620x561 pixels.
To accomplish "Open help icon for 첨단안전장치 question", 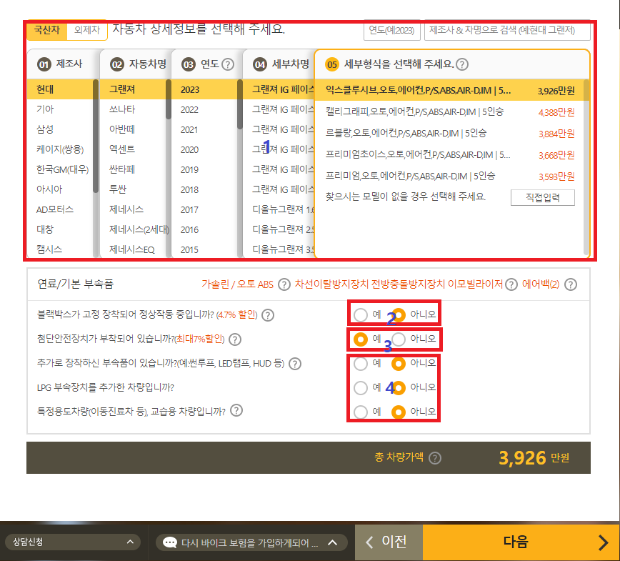I will (235, 339).
